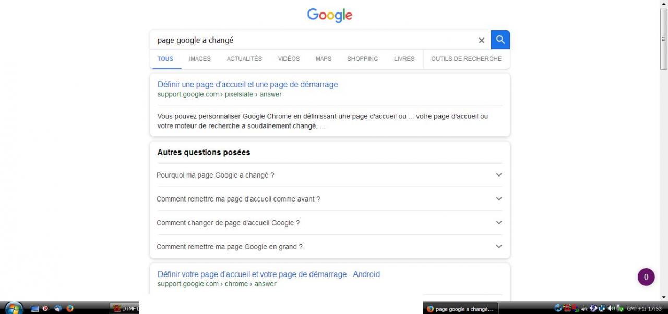Click the Google logo
The width and height of the screenshot is (668, 314).
click(x=329, y=15)
